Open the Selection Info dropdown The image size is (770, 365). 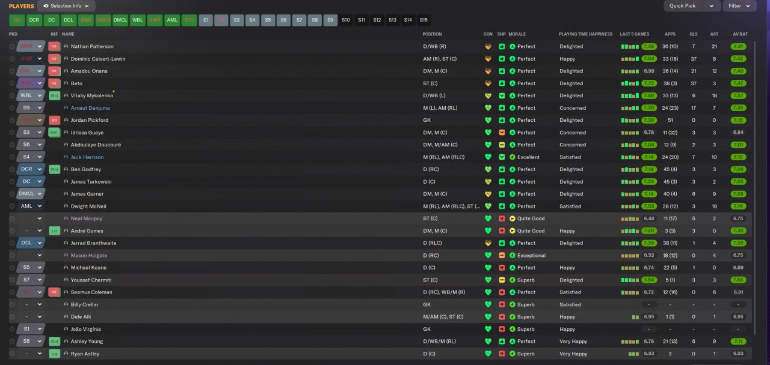[x=66, y=6]
